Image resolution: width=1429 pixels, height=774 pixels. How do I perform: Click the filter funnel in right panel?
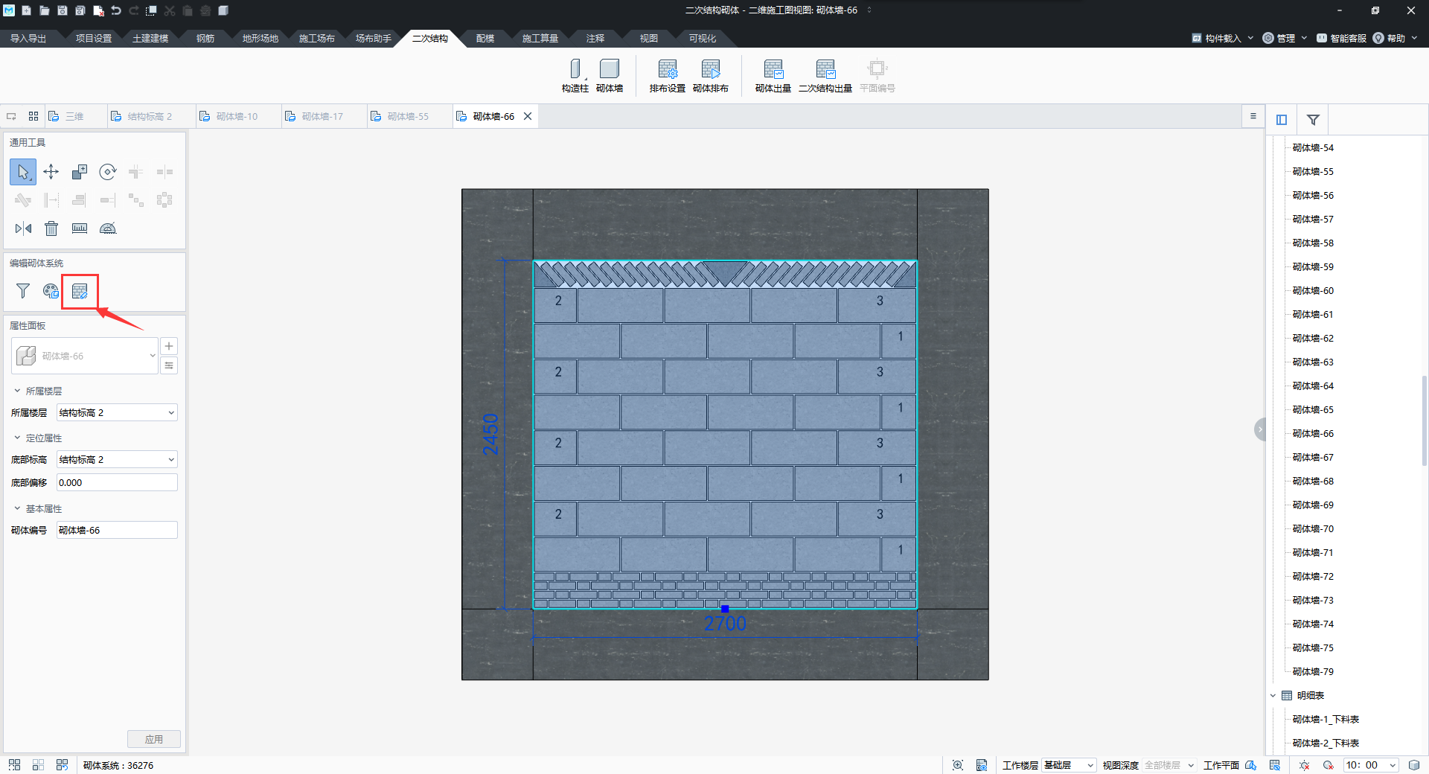point(1313,120)
